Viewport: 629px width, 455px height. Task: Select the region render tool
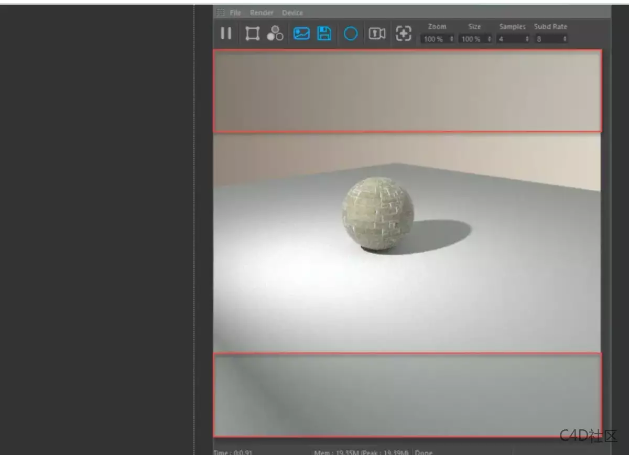252,33
